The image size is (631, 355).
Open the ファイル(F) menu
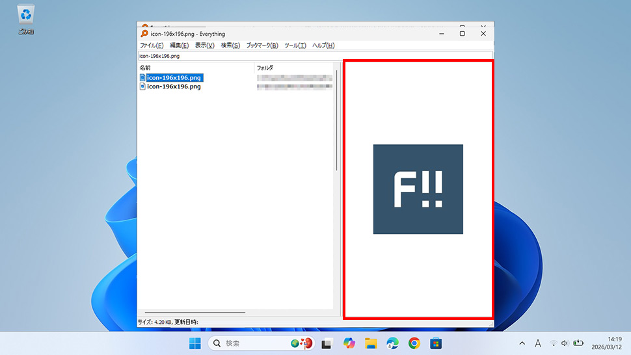[152, 46]
